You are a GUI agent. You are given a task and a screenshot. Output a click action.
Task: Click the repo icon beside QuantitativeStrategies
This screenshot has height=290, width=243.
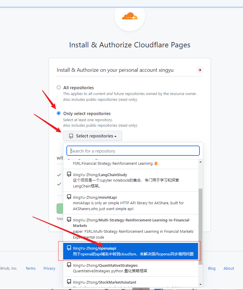69,265
